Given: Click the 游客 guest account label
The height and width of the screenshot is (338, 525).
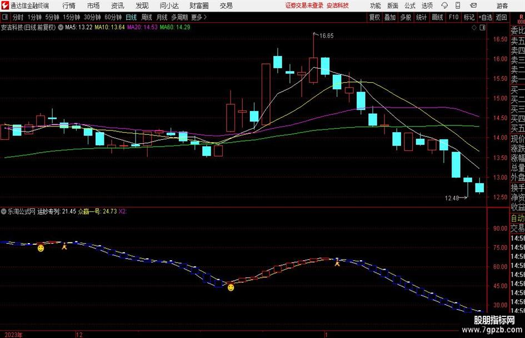Looking at the screenshot, I should 502,6.
